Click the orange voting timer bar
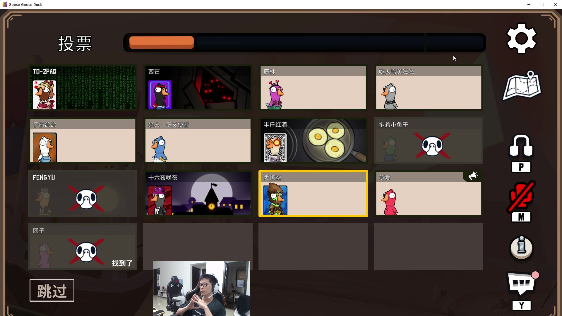This screenshot has height=316, width=562. (162, 43)
